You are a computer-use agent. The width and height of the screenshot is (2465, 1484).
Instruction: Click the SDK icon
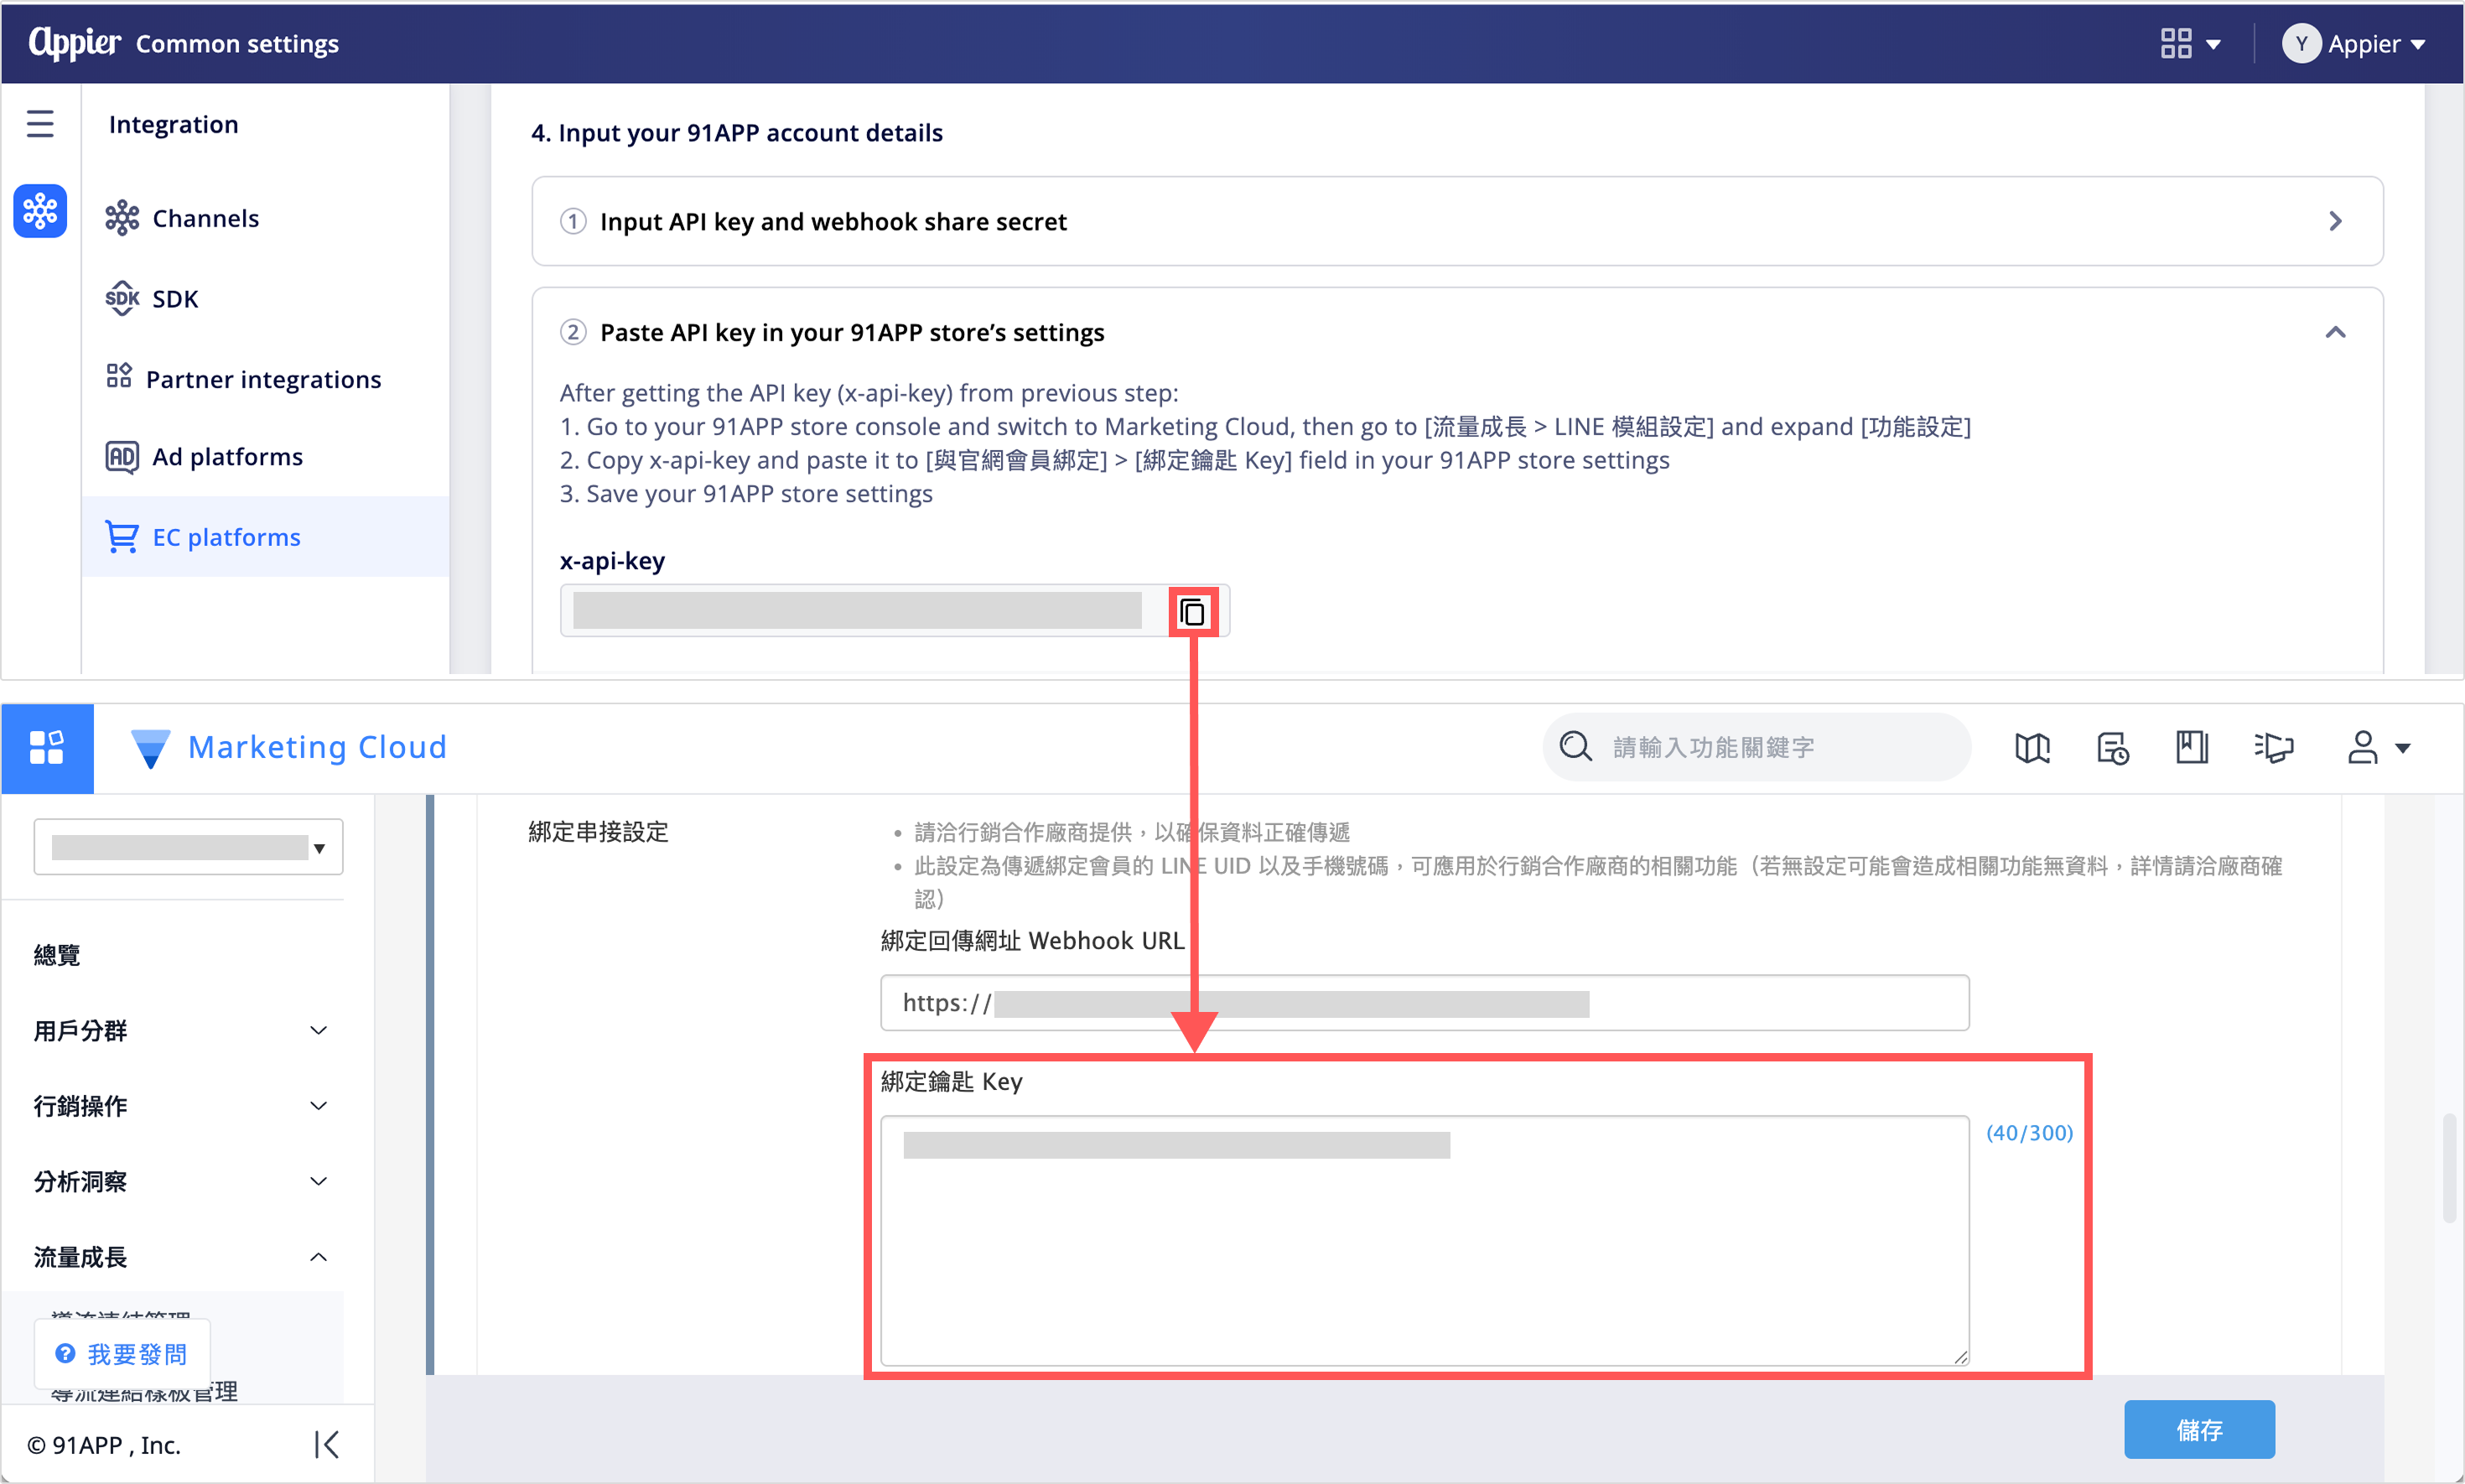[122, 298]
